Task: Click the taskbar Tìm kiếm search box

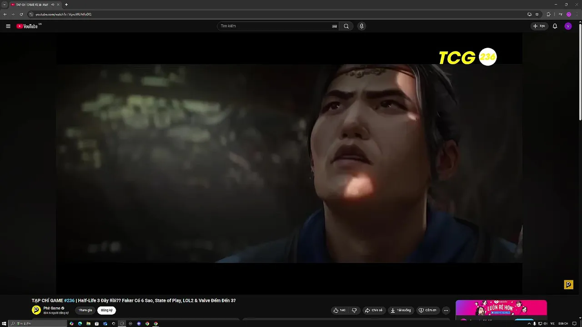Action: (38, 324)
